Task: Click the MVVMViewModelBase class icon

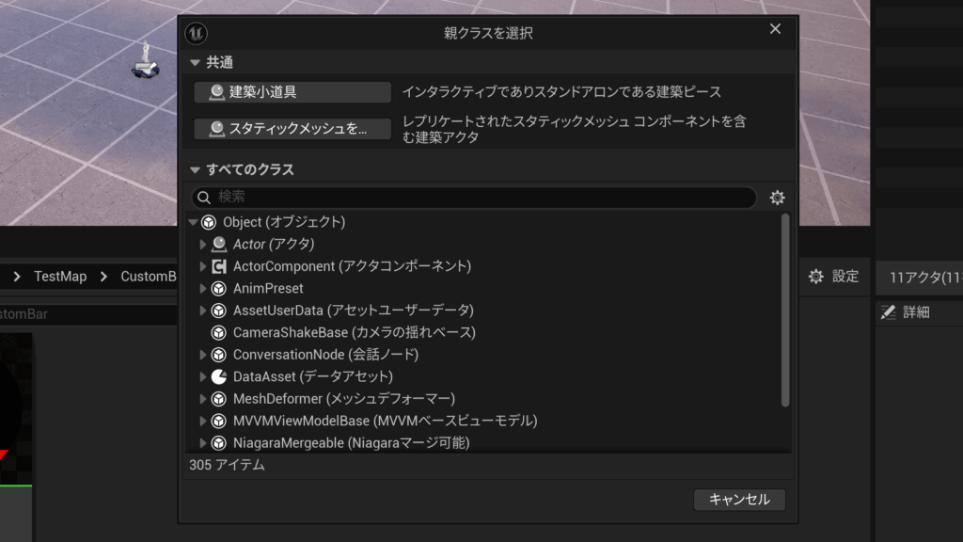Action: (218, 421)
